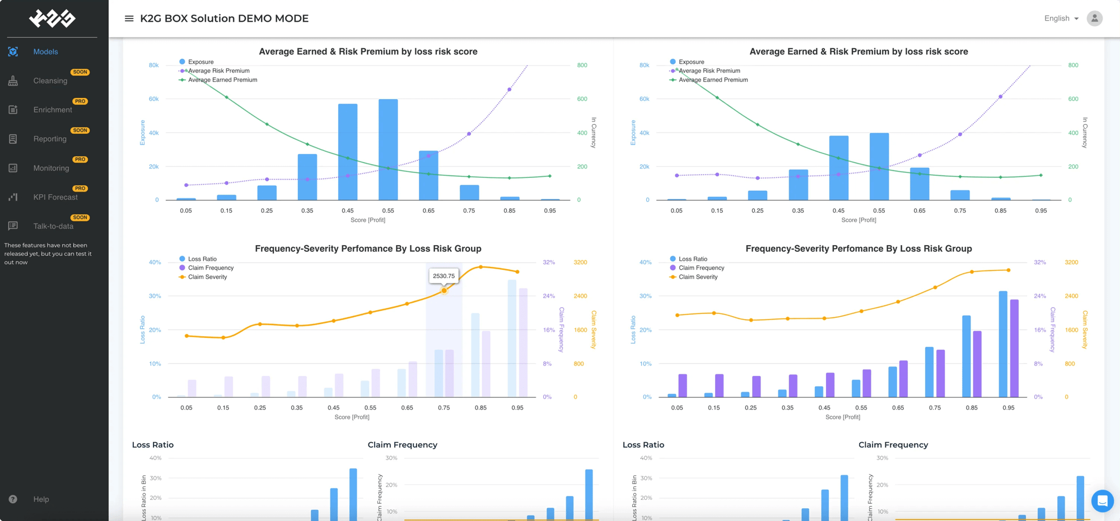Toggle Average Risk Premium legend in left chart
Viewport: 1120px width, 521px height.
[214, 71]
